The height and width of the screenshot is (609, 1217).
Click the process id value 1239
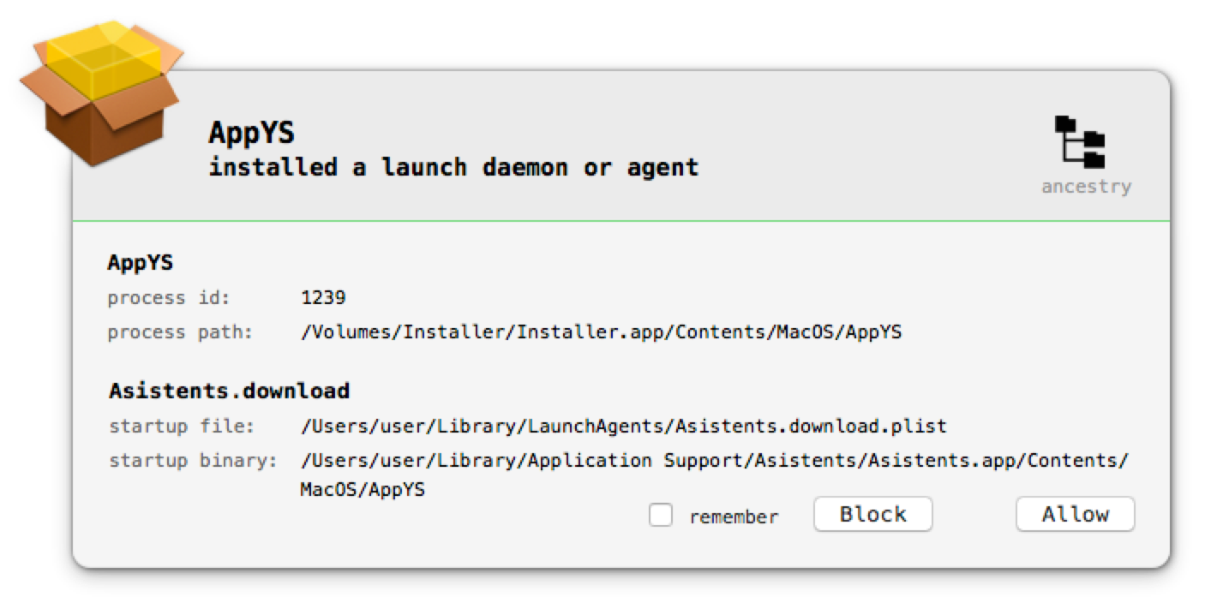click(323, 298)
